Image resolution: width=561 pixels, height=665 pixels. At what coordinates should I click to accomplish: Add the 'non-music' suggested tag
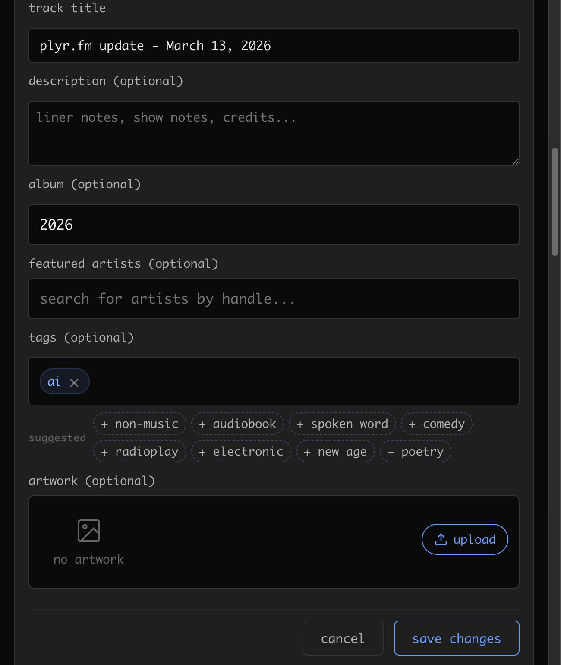coord(139,424)
